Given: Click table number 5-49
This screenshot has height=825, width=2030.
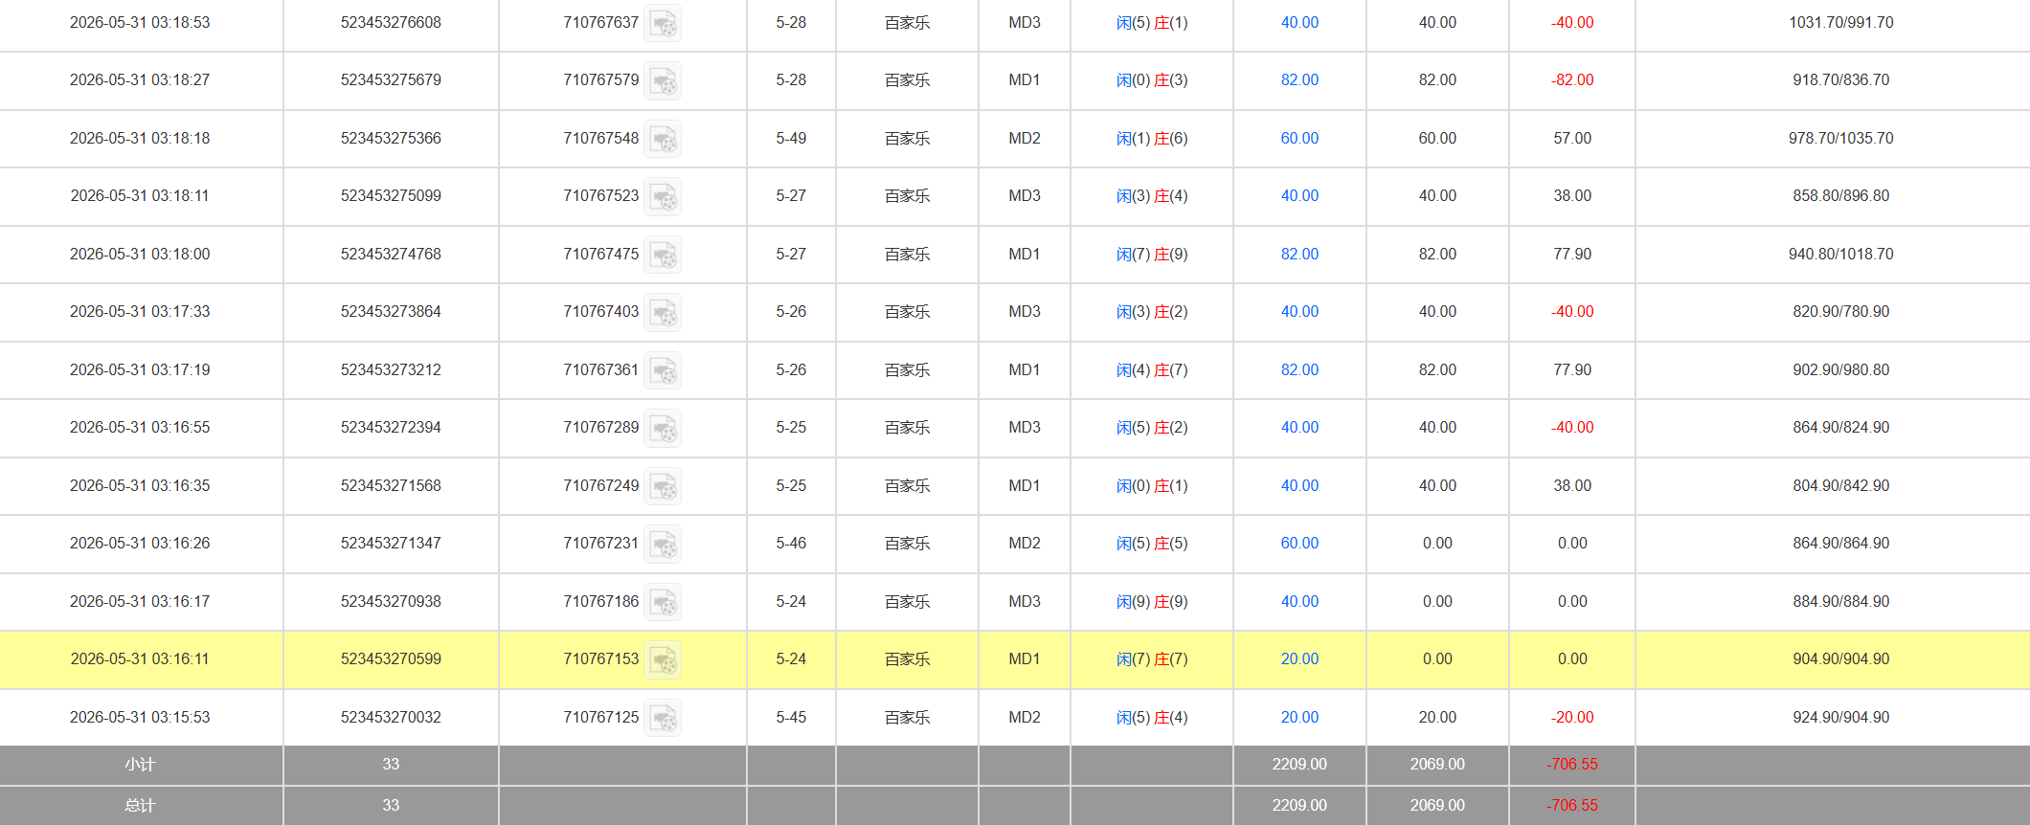Looking at the screenshot, I should (791, 138).
